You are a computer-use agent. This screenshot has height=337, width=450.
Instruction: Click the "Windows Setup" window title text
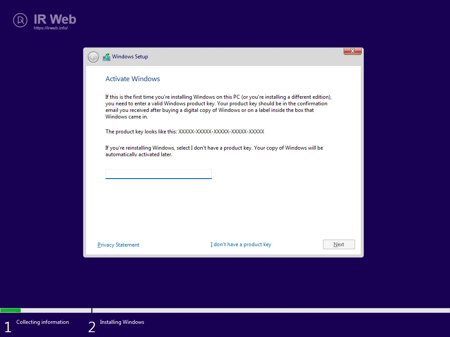(130, 57)
